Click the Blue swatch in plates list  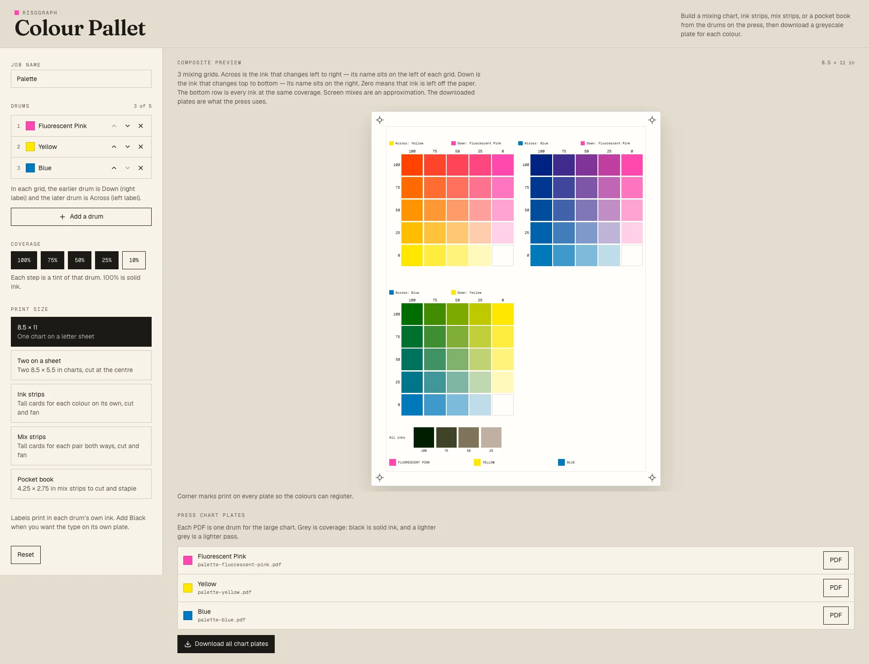coord(188,616)
